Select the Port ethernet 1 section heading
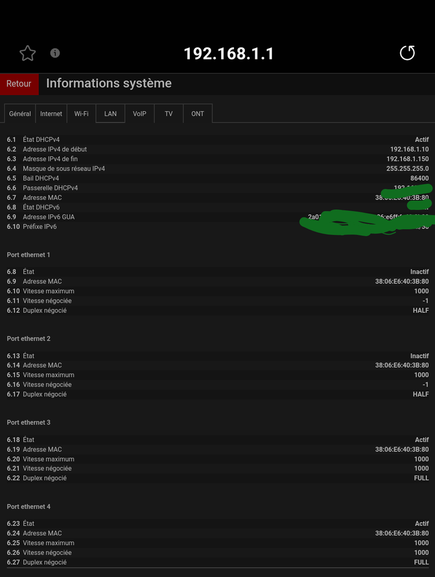The image size is (435, 577). (x=29, y=255)
